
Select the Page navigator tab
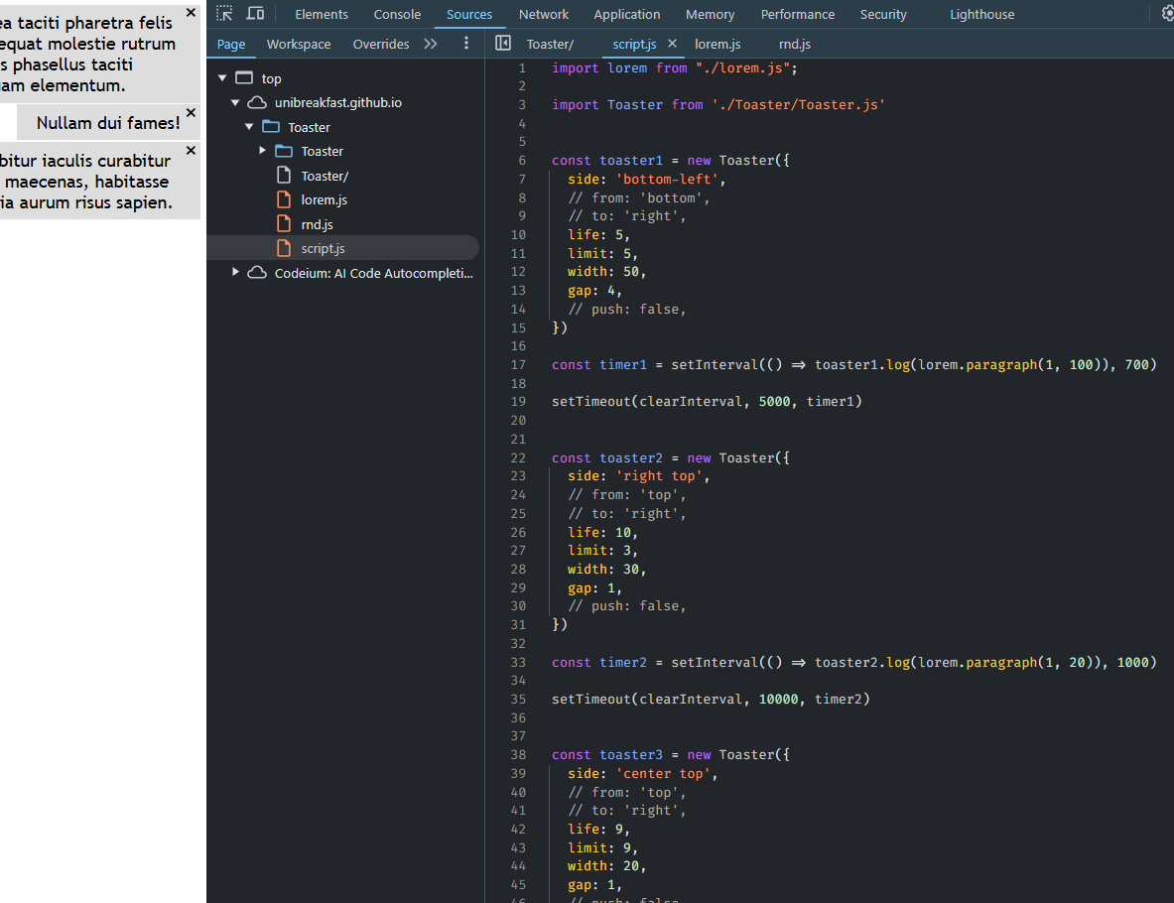[x=231, y=45]
